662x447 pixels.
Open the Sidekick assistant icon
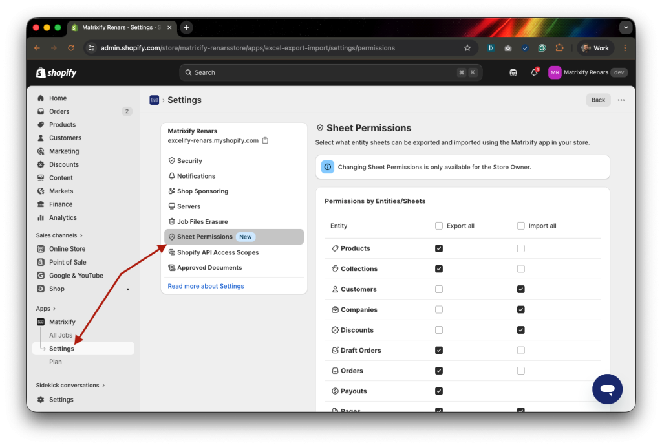(x=513, y=72)
